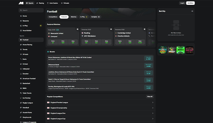This screenshot has width=213, height=123.
Task: Switch to the Outrights tab
Action: tap(95, 17)
